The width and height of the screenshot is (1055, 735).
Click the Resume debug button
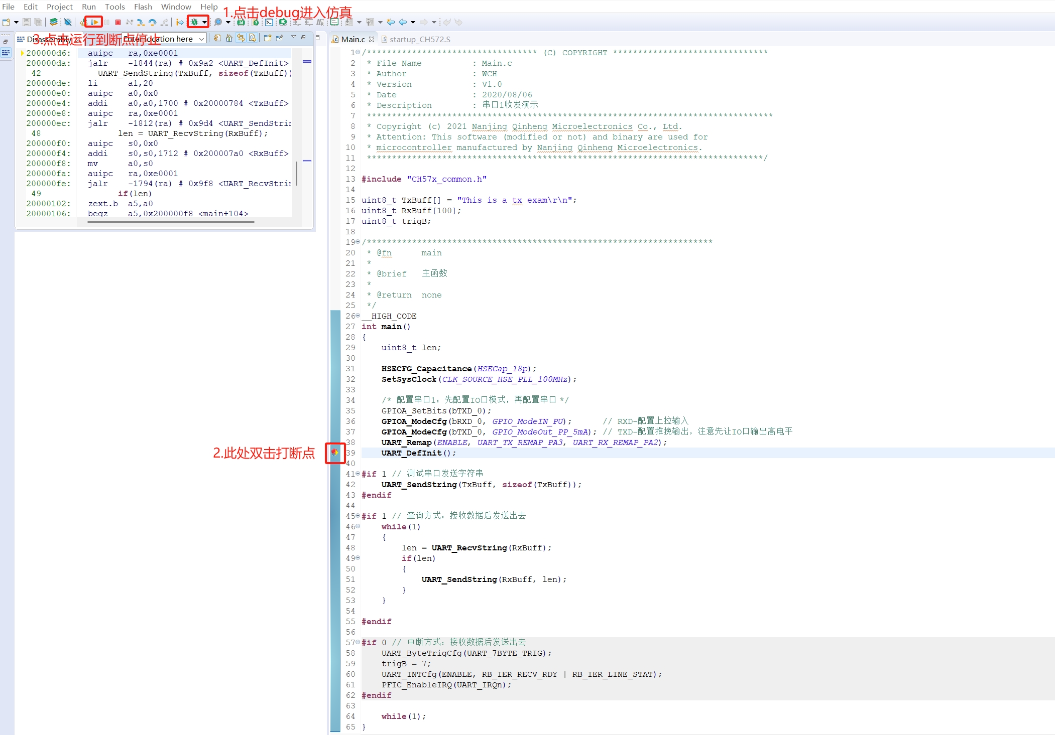(x=94, y=22)
